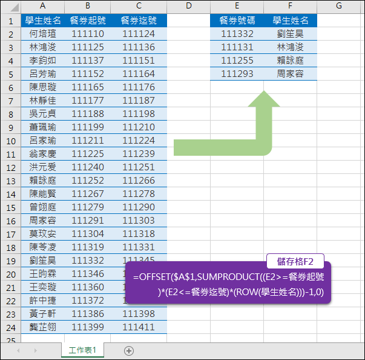Select column E header
The width and height of the screenshot is (365, 360).
237,6
